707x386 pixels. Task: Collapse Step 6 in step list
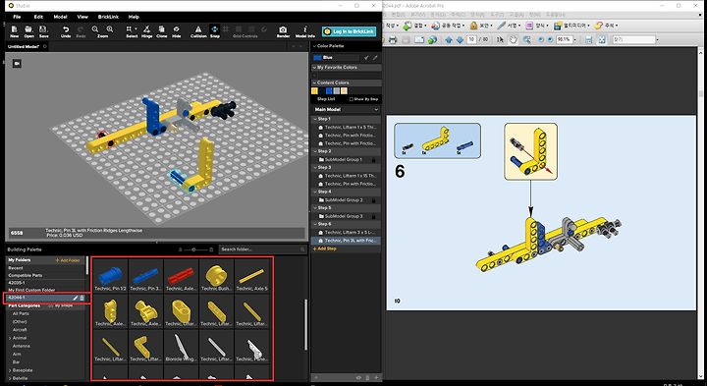coord(315,224)
